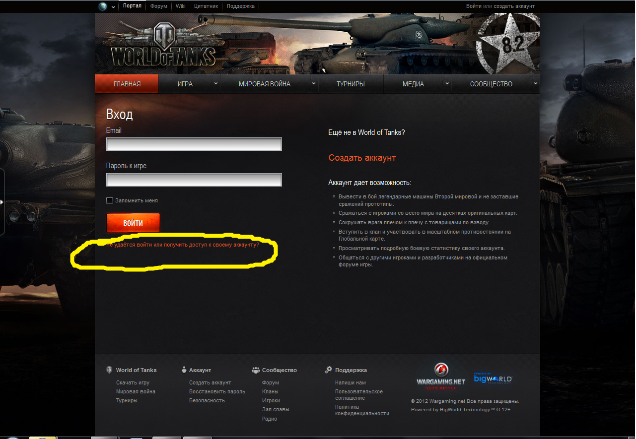Image resolution: width=636 pixels, height=439 pixels.
Task: Open the Восстановить пароль footer link
Action: (x=217, y=392)
